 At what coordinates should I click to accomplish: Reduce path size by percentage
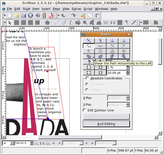coord(100,67)
